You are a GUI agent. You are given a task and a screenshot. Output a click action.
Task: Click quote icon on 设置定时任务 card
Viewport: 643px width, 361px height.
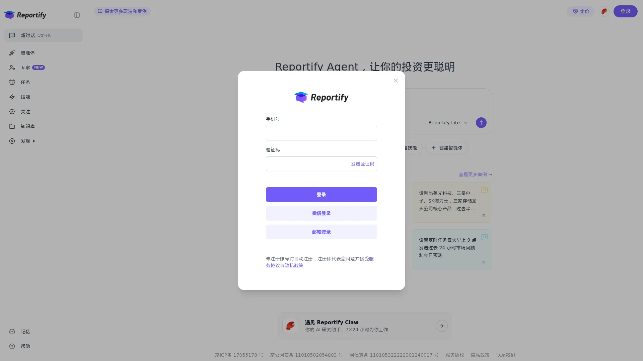coord(485,237)
